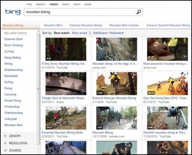Screen dimensions: 192x155
Task: Open Volleyball related topic
Action: click(10, 119)
